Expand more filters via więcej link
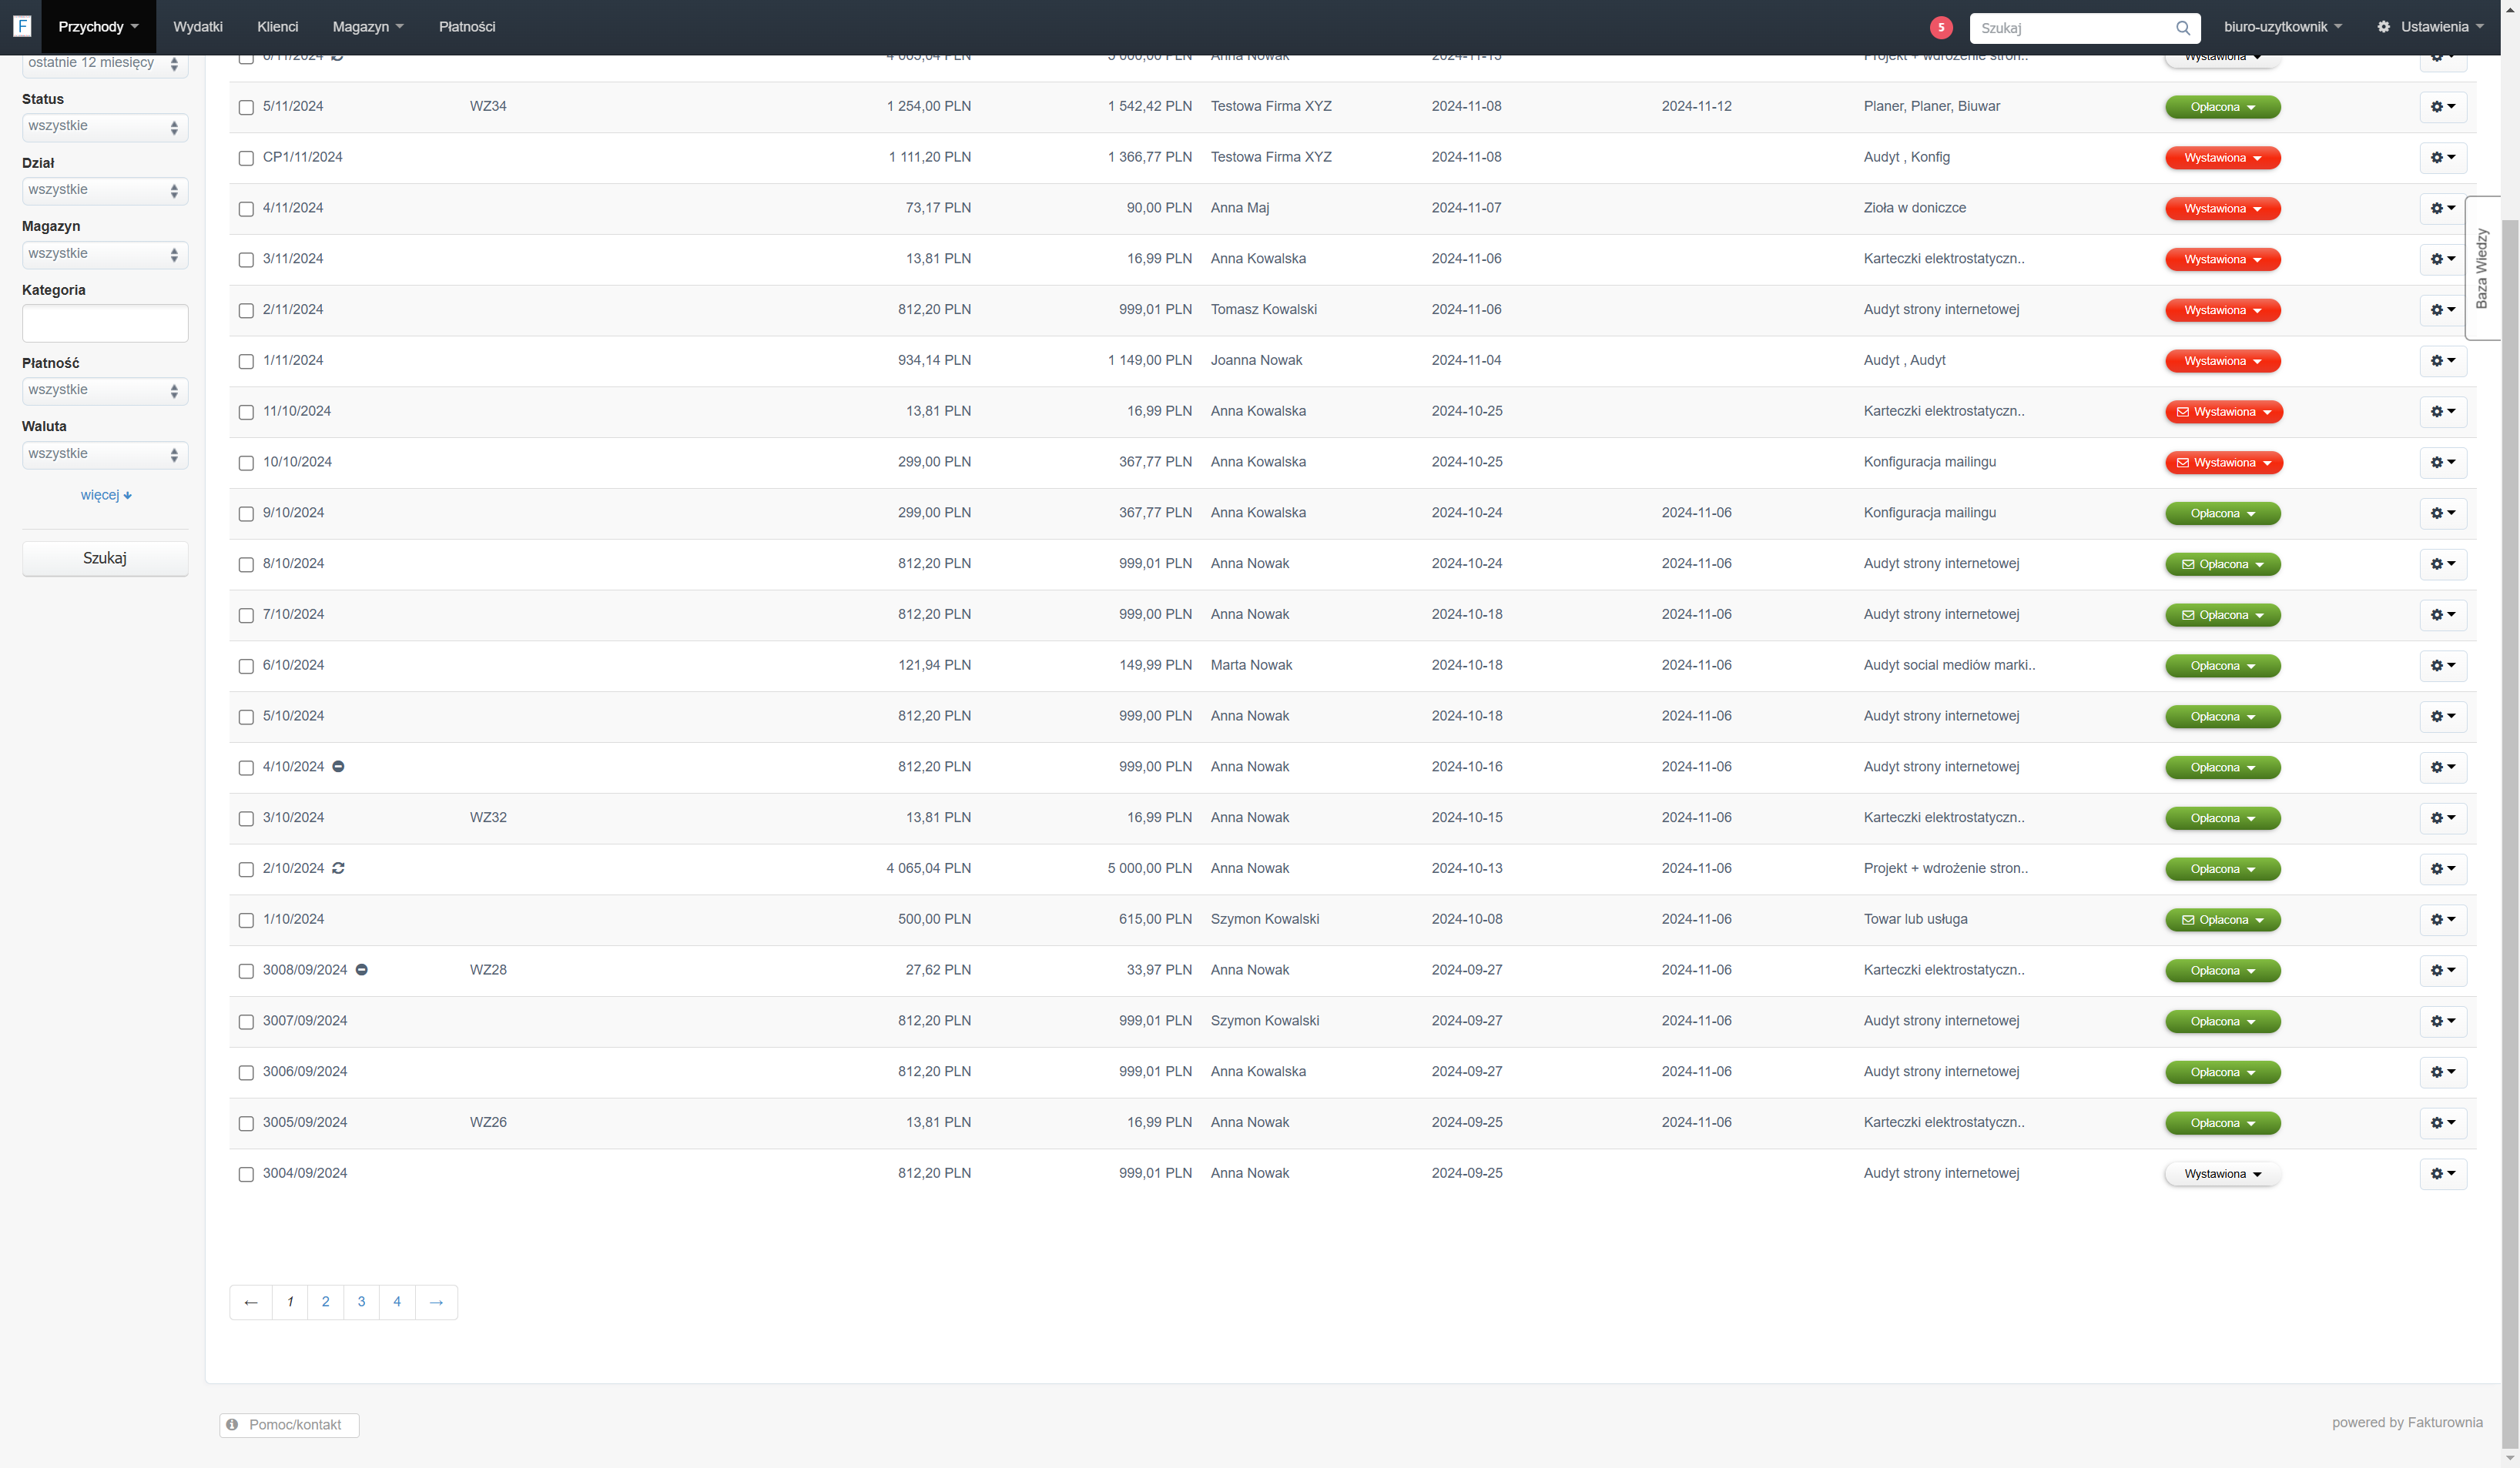Image resolution: width=2520 pixels, height=1468 pixels. point(106,495)
